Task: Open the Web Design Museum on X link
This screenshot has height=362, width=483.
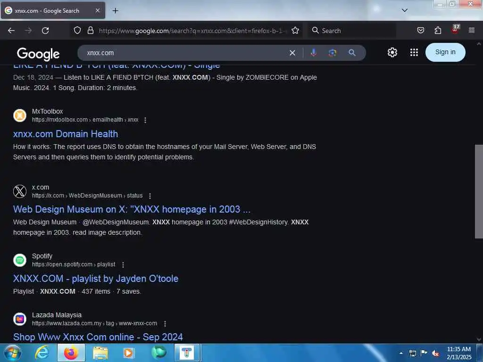Action: pyautogui.click(x=132, y=209)
